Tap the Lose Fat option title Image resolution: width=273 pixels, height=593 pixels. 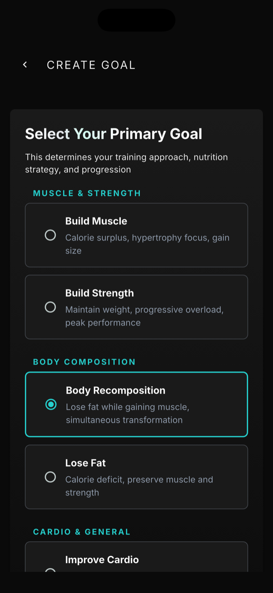click(x=85, y=463)
